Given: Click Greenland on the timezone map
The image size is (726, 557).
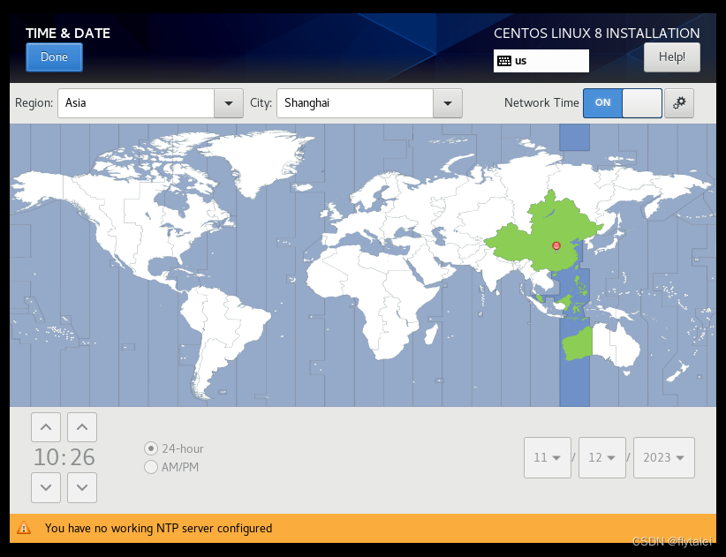Looking at the screenshot, I should click(x=259, y=160).
